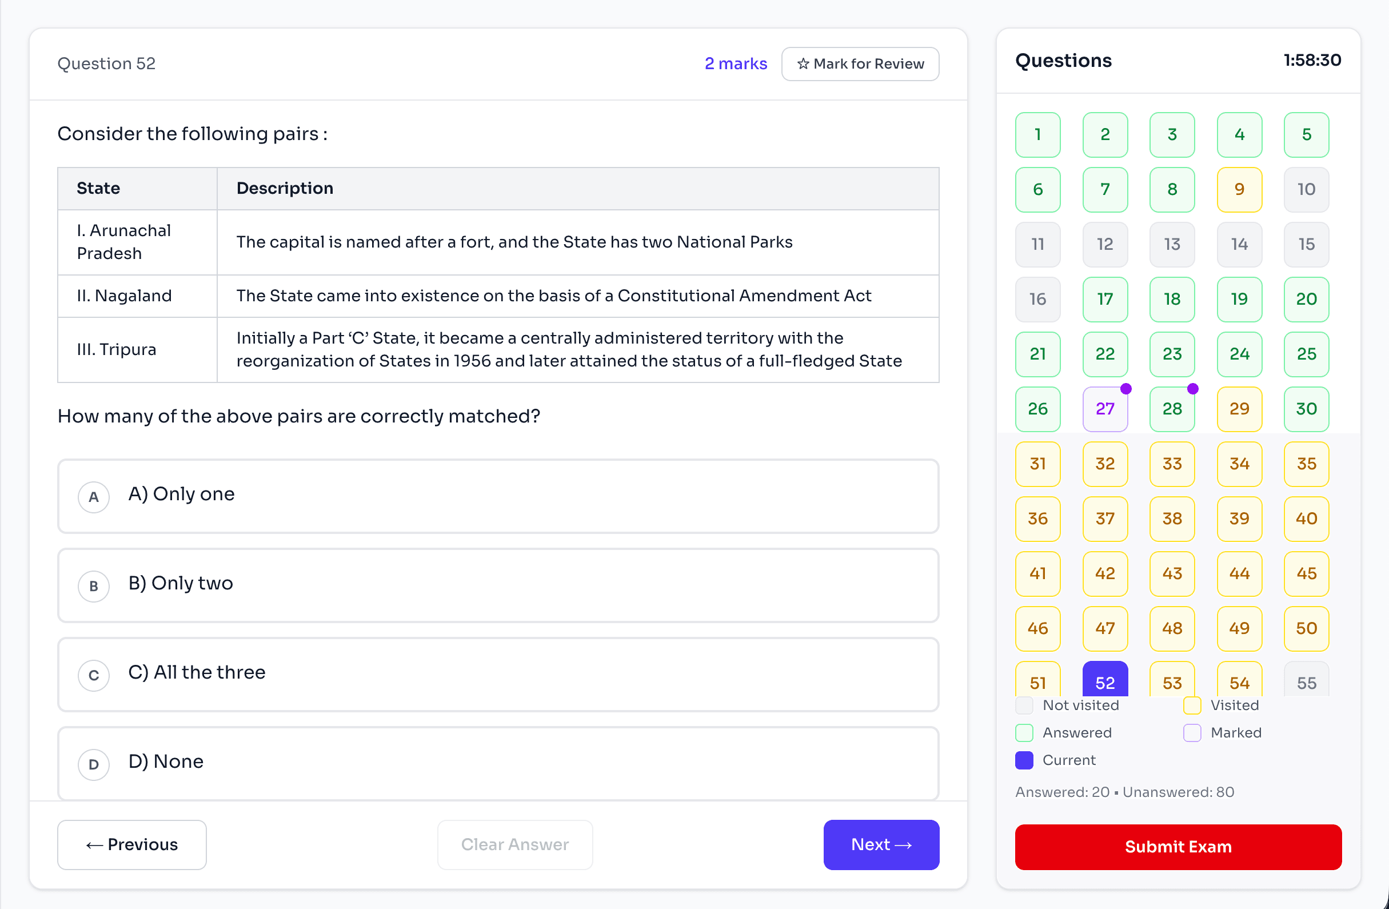1389x909 pixels.
Task: Select question 55 in the grid
Action: click(x=1306, y=682)
